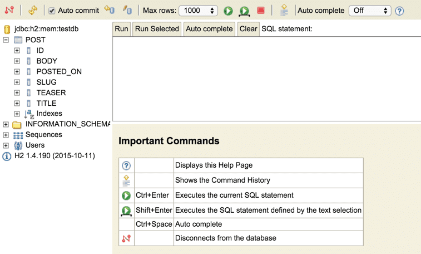Open Help using the toolbar question mark icon
The image size is (421, 254).
tap(399, 11)
